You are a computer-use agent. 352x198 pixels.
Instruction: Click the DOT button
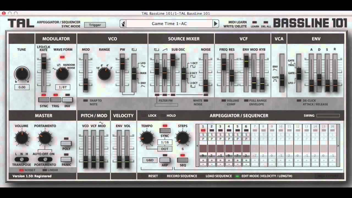click(x=165, y=149)
